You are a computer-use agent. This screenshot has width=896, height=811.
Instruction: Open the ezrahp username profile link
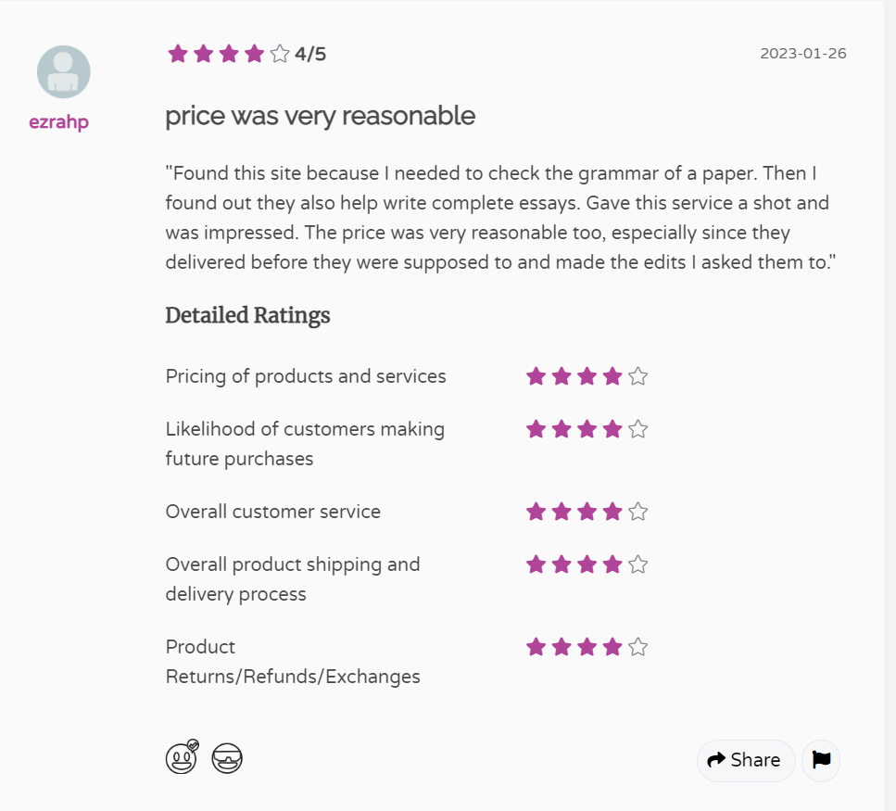[58, 122]
